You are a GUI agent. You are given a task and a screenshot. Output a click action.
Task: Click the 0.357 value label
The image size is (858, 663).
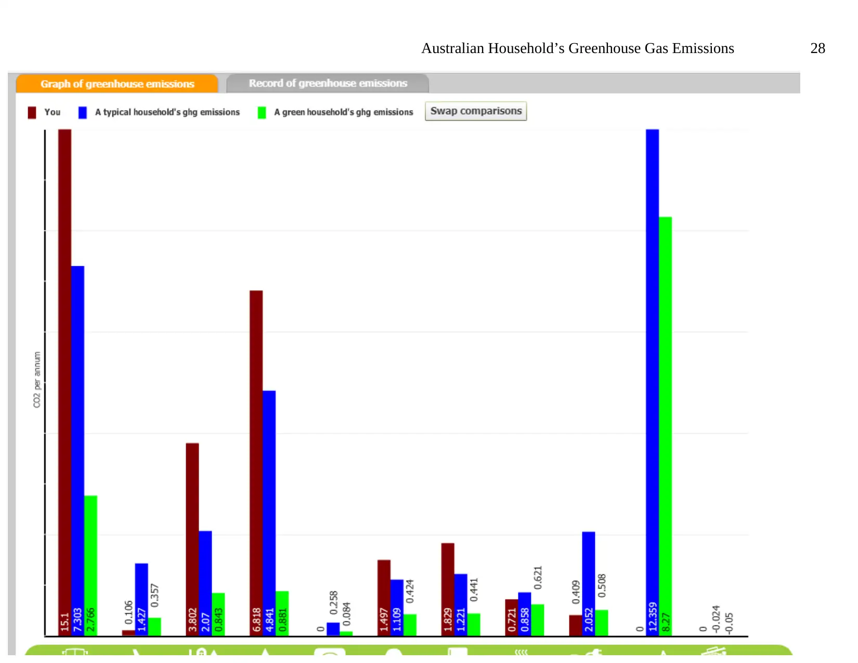tap(154, 595)
